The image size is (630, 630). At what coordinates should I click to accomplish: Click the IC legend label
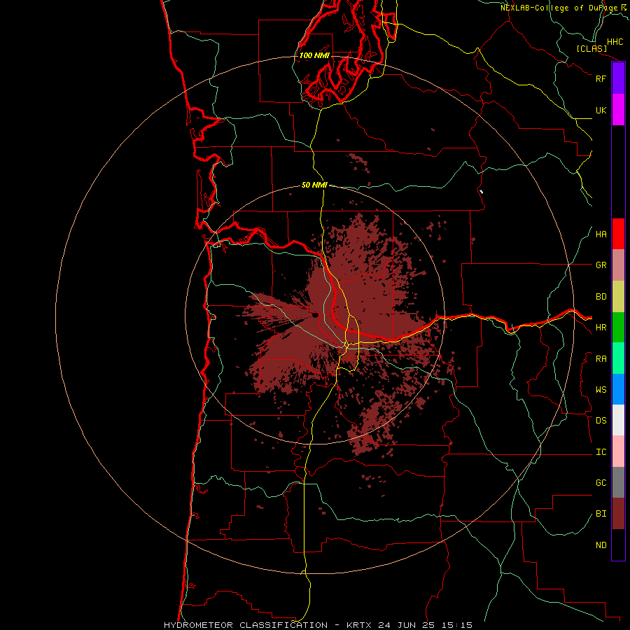[601, 452]
